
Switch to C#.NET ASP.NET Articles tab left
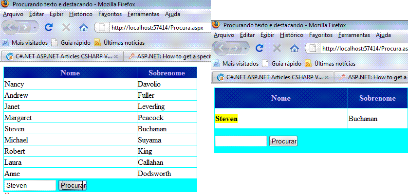click(x=62, y=56)
